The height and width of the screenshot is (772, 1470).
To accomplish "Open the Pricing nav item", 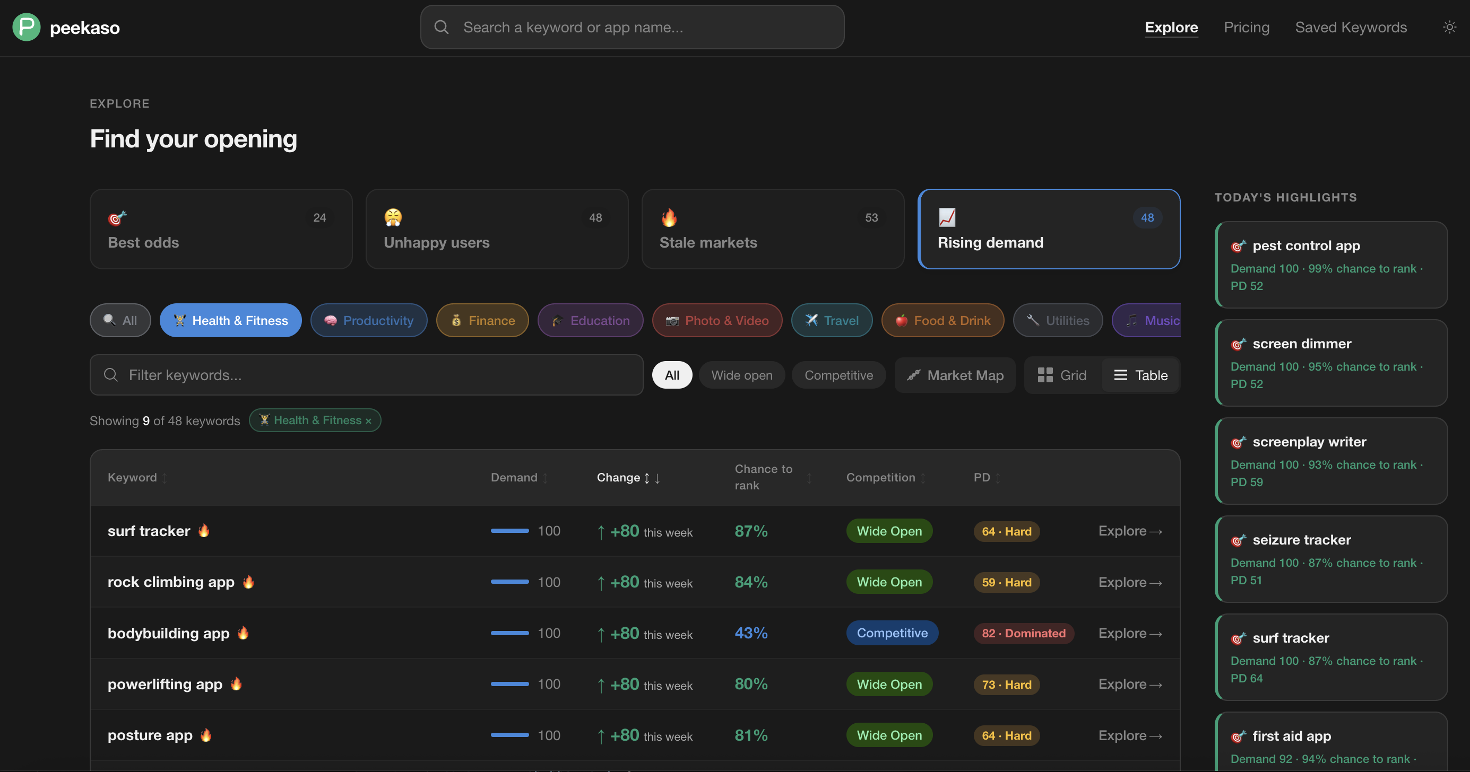I will [x=1246, y=27].
